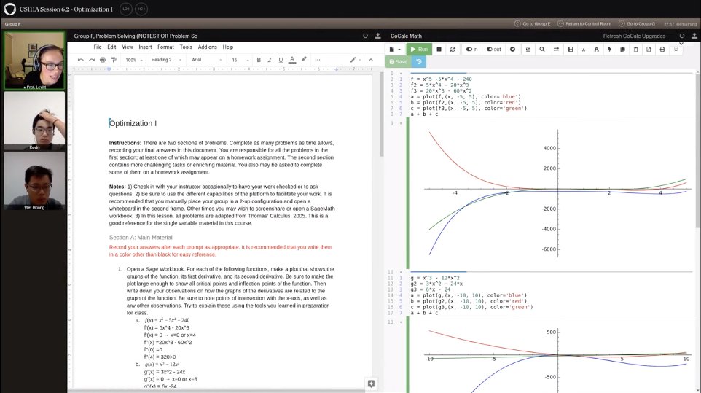Paste with the clipboard icon in CoCalc
The image size is (701, 393).
[x=635, y=49]
